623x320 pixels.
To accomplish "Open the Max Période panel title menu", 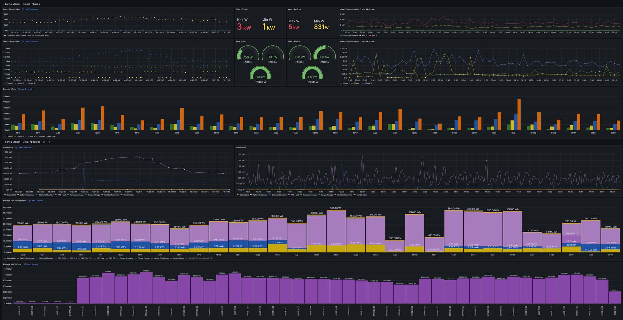I will pyautogui.click(x=294, y=41).
